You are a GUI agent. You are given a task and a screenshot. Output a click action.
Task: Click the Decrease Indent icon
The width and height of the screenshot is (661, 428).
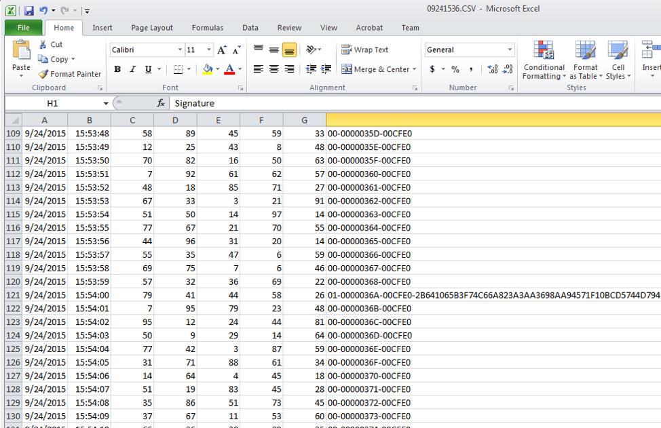click(311, 69)
